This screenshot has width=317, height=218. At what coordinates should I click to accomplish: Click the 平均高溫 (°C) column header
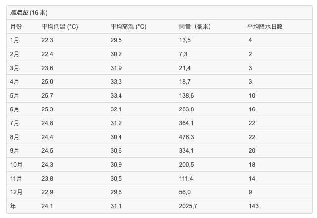(128, 26)
